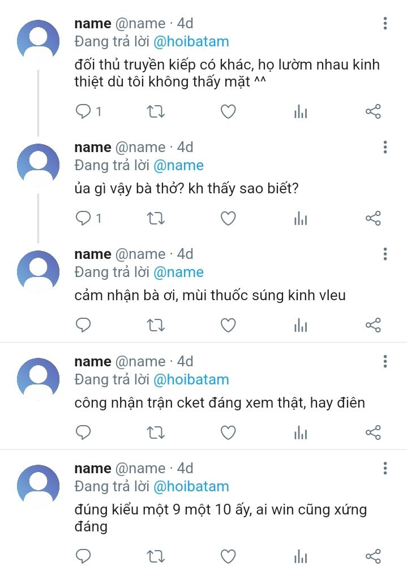Like the 'công nhận trận cket' tweet
Image resolution: width=407 pixels, height=571 pixels.
point(228,432)
